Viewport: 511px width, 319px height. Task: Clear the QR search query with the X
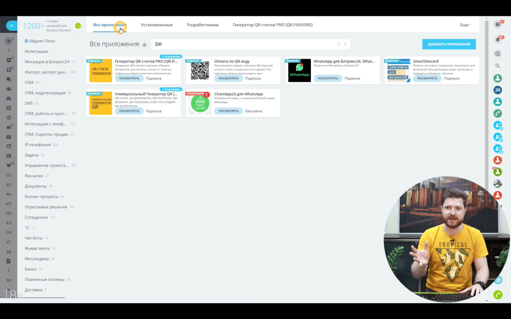click(345, 44)
